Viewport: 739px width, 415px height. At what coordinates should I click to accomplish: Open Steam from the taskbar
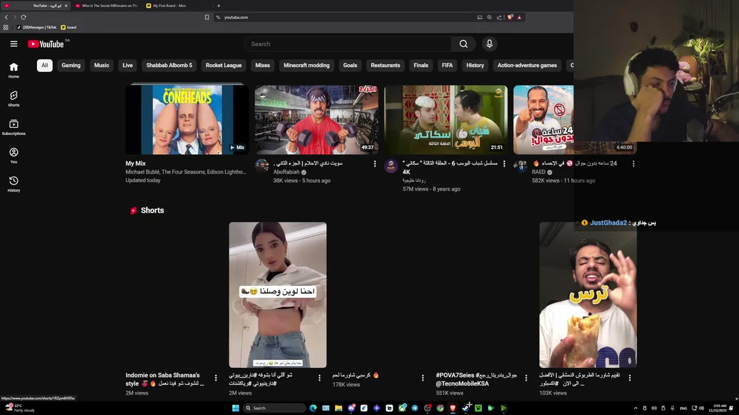click(465, 408)
